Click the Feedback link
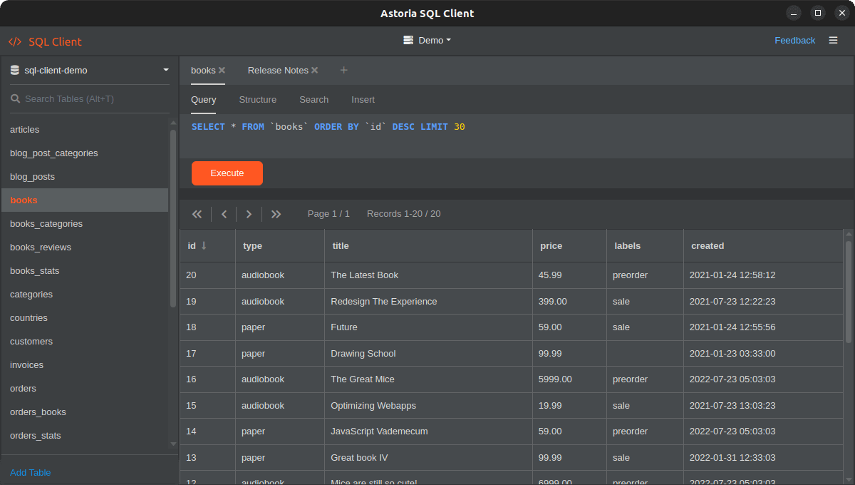 (x=794, y=40)
